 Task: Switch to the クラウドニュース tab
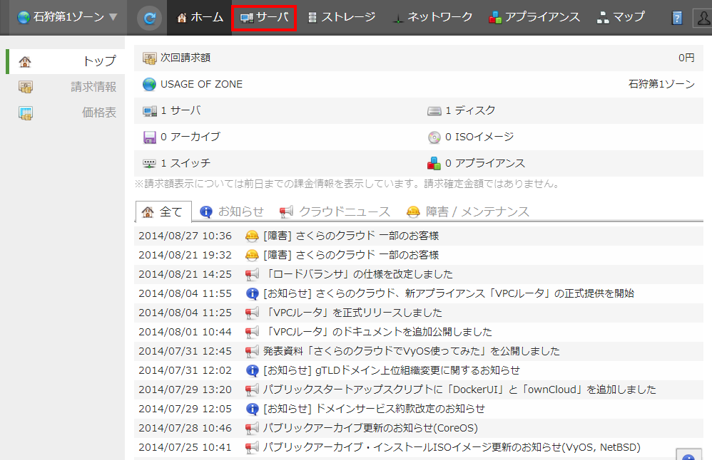335,211
